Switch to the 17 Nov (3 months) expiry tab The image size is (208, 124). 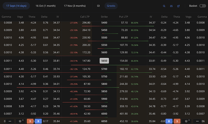[x=75, y=6]
